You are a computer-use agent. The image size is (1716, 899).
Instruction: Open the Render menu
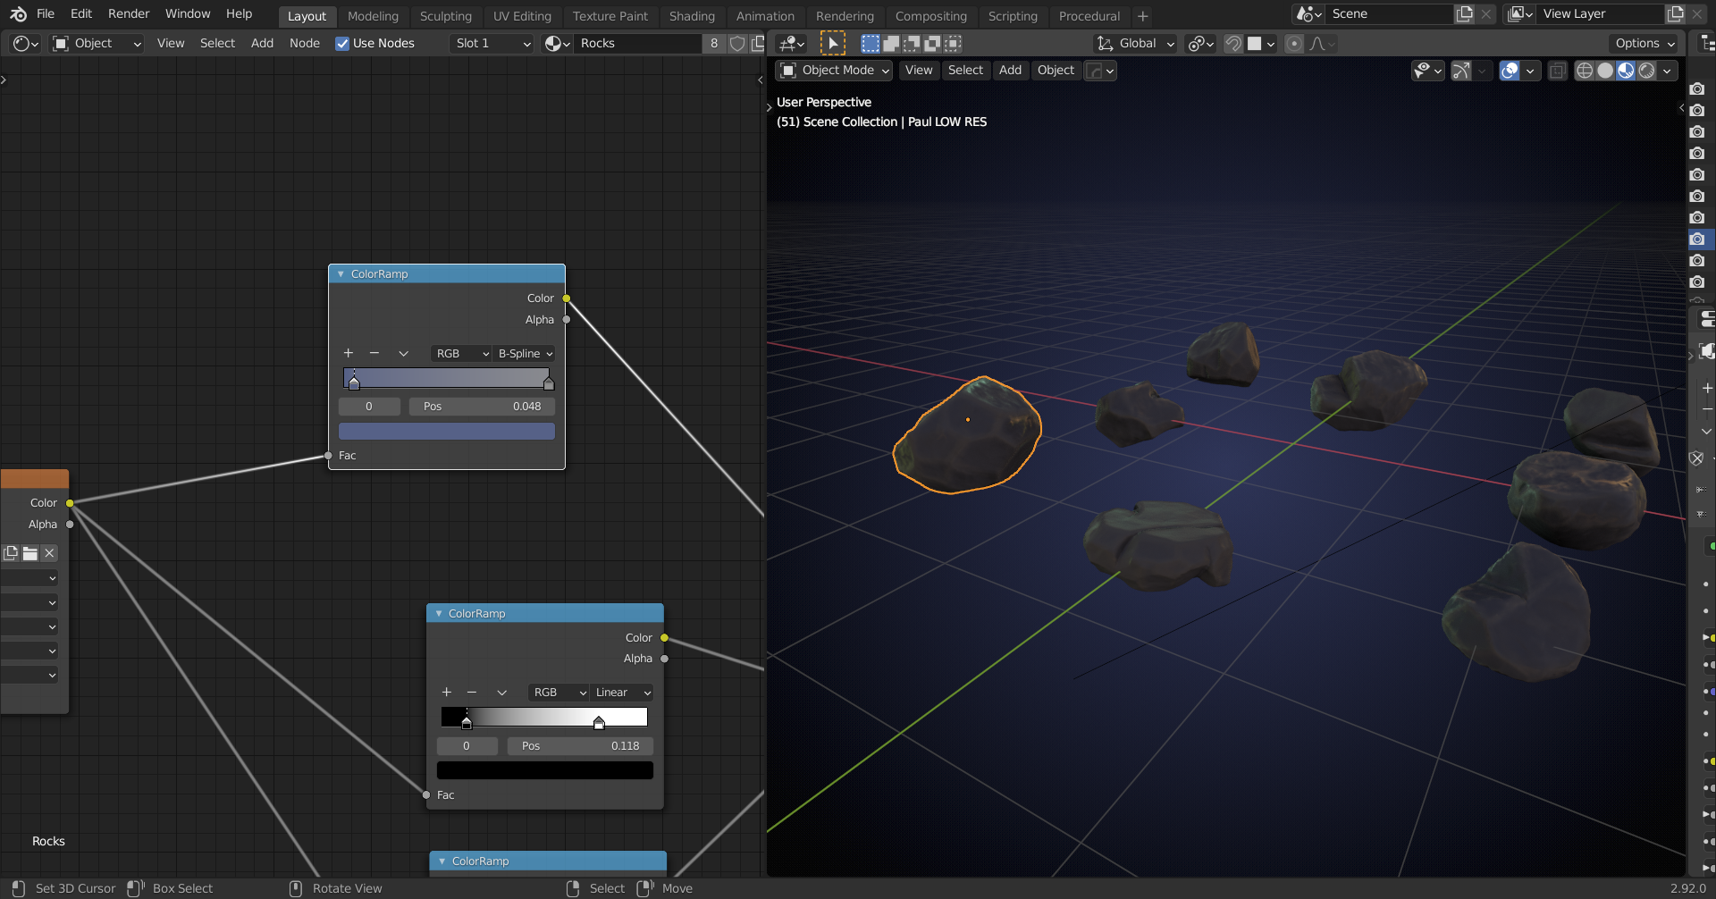coord(129,13)
